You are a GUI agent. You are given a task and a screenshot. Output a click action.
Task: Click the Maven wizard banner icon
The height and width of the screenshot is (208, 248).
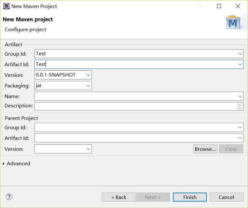tap(233, 22)
